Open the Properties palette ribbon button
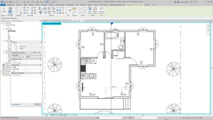The image size is (213, 120). (x=10, y=12)
